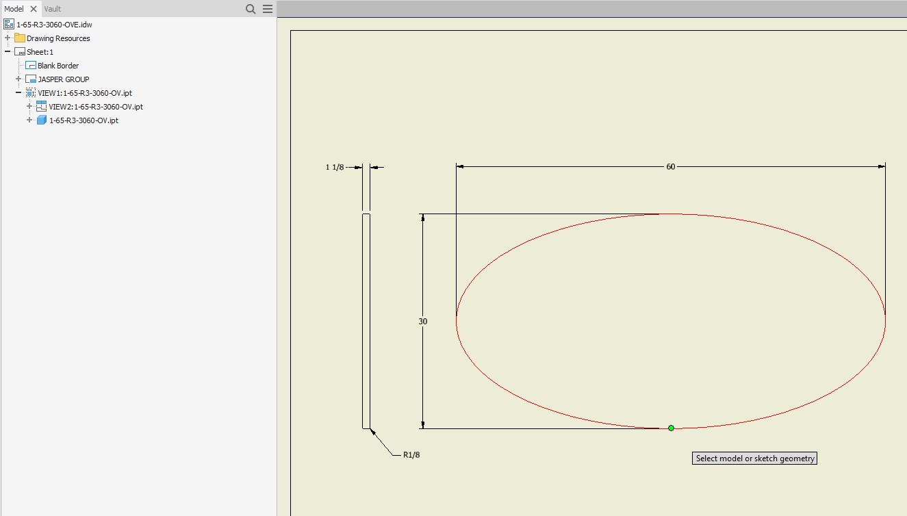Expand the 1-65-R3-3060-OV.ipt part node
This screenshot has height=516, width=907.
pyautogui.click(x=29, y=120)
